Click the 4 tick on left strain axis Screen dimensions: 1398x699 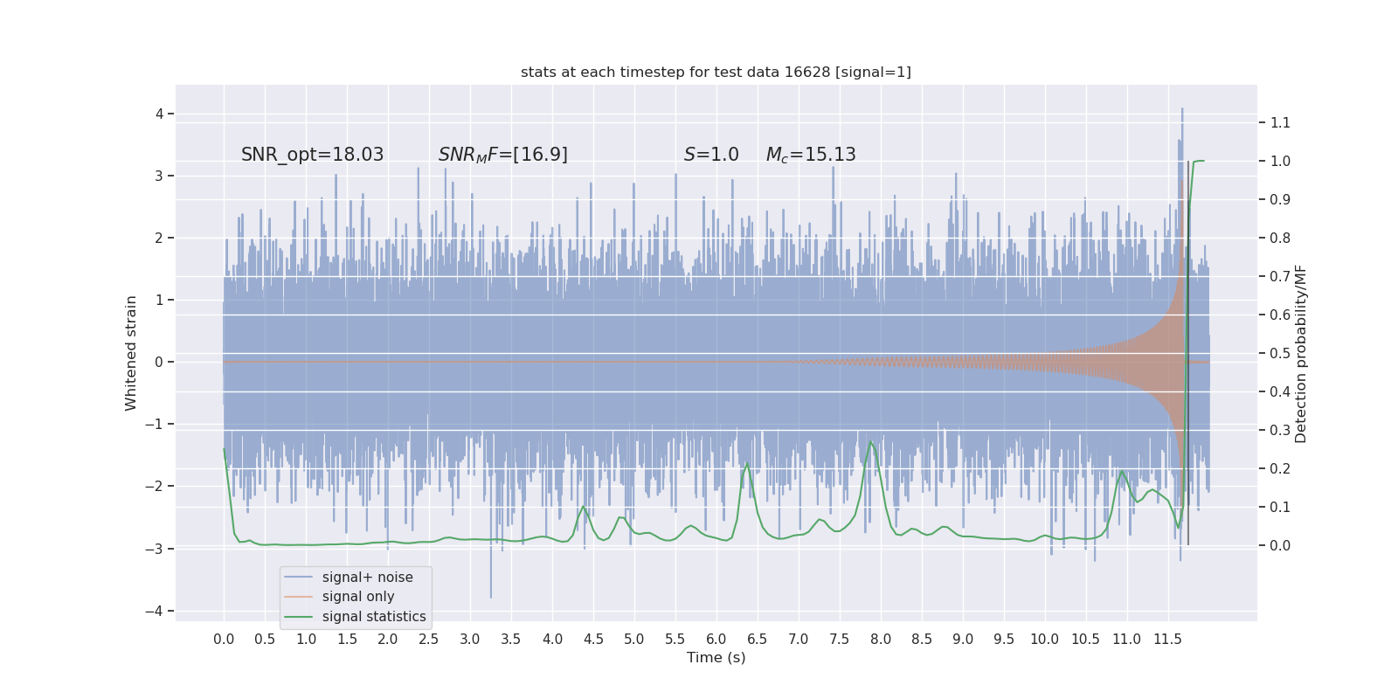[x=159, y=114]
